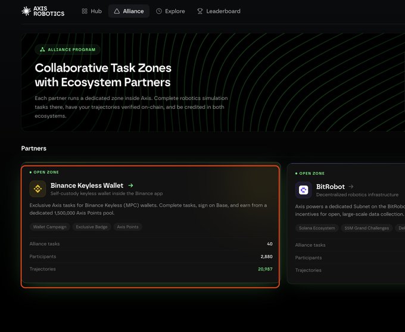405x332 pixels.
Task: Click the green arrow beside Binance Keyless Wallet
Action: pos(130,185)
